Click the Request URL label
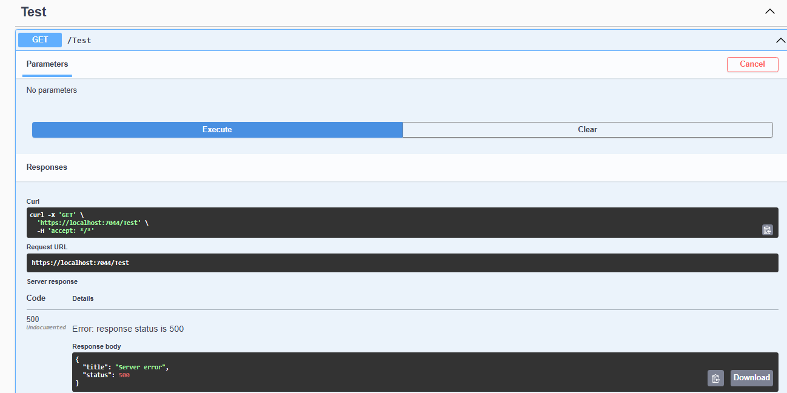This screenshot has height=393, width=787. point(47,247)
